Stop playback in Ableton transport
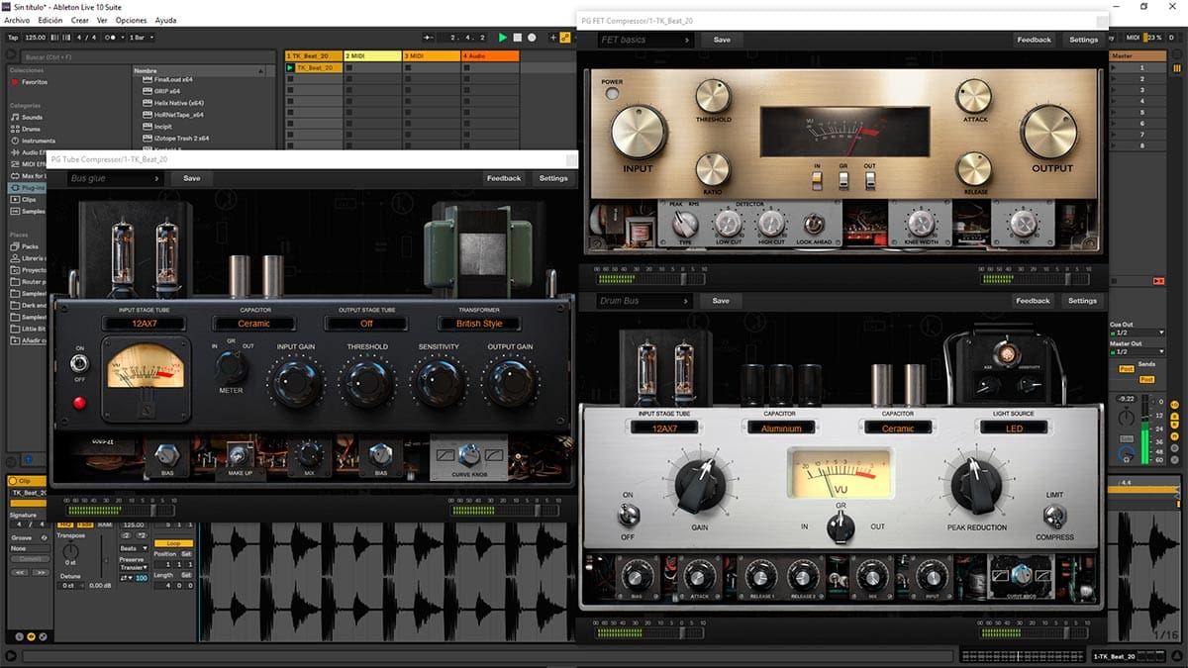Viewport: 1188px width, 668px height. [x=518, y=38]
